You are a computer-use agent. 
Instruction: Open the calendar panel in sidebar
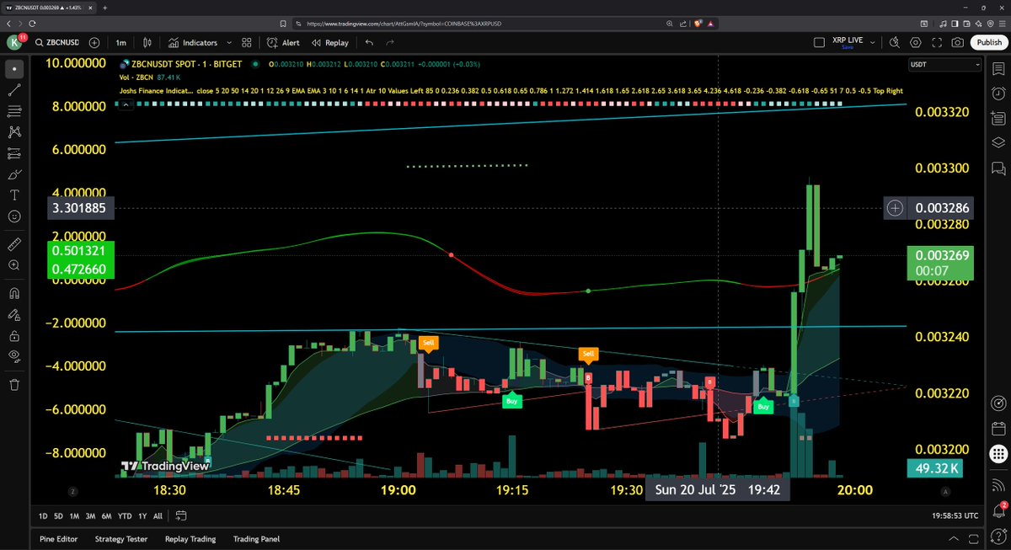(x=998, y=428)
